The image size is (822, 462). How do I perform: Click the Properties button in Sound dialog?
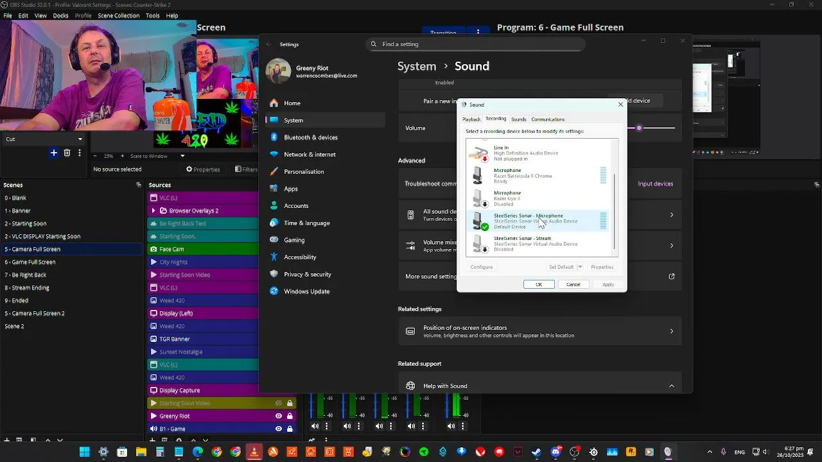click(602, 267)
